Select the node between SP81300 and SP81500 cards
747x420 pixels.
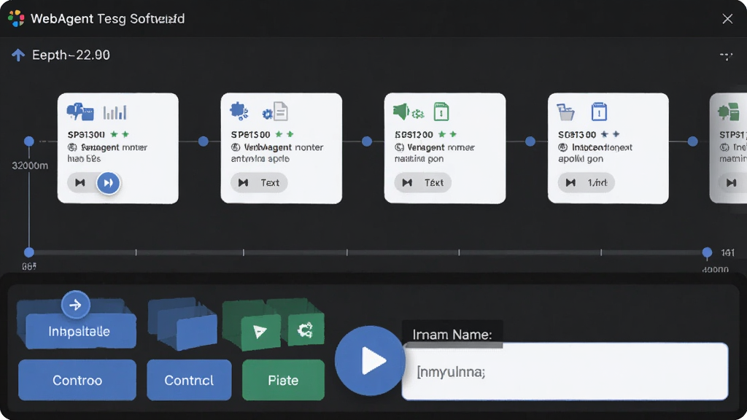204,141
